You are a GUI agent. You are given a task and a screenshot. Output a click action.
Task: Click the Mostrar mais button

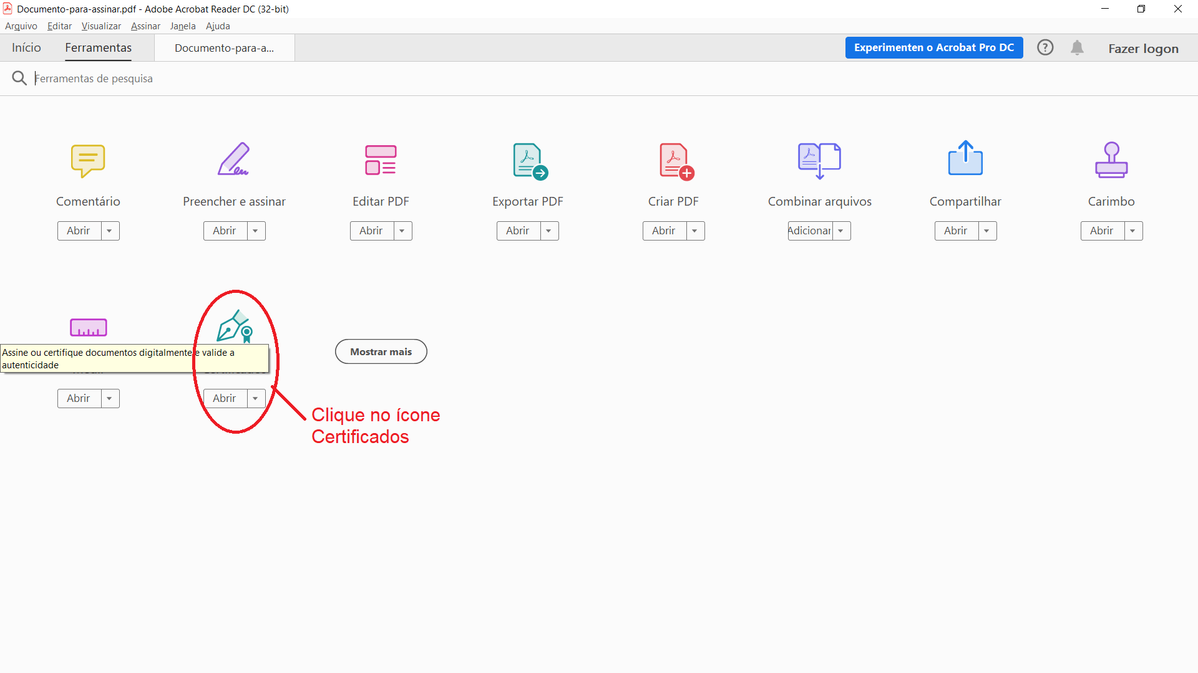coord(381,352)
